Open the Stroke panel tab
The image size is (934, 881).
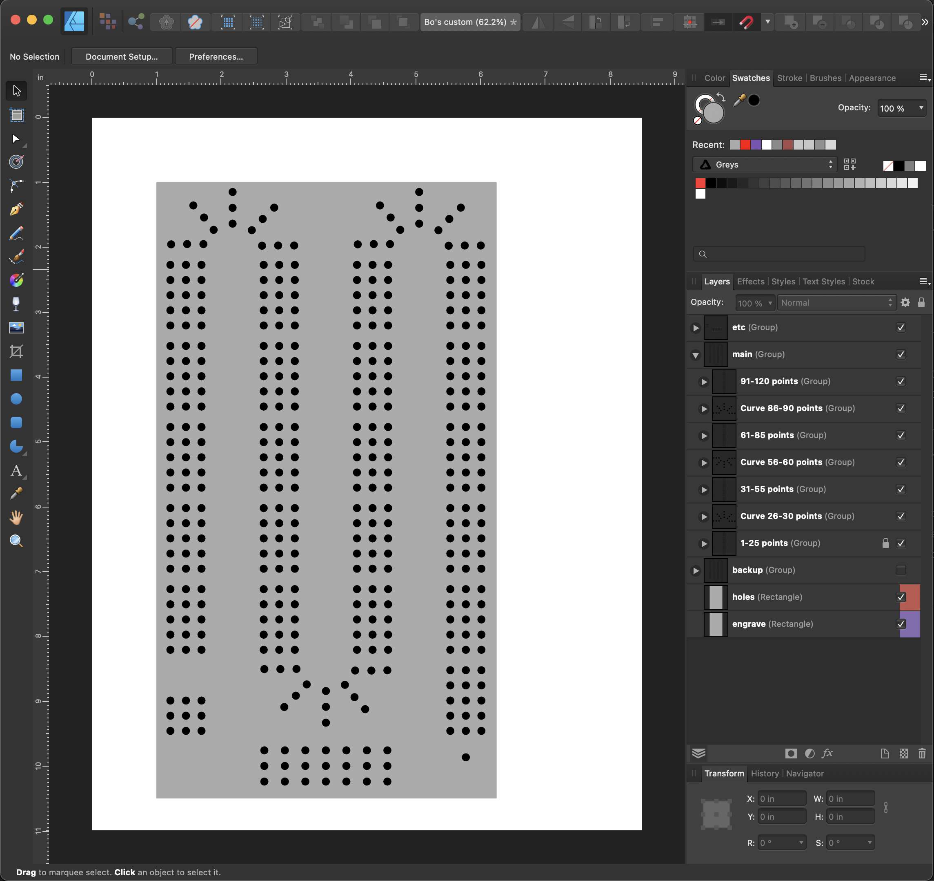pos(789,78)
